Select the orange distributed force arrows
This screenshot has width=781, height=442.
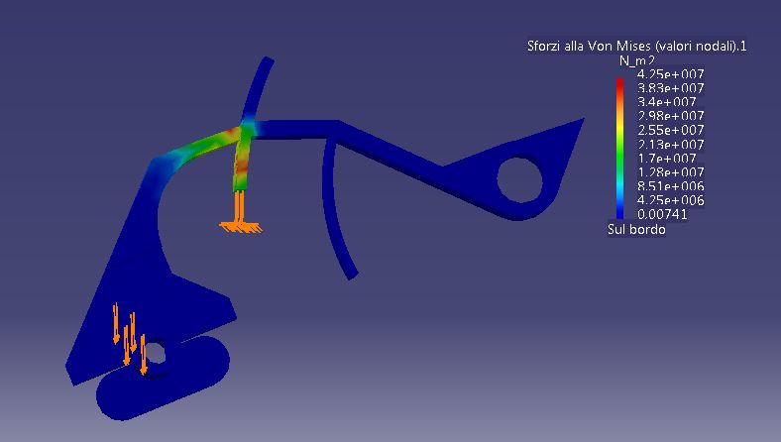click(130, 339)
